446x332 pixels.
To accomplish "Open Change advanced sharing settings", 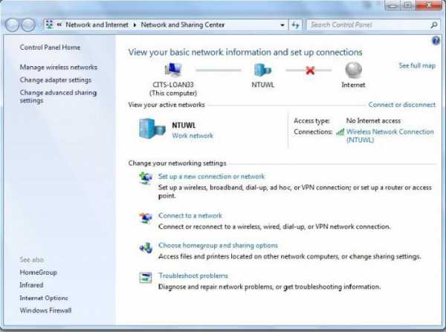I will [58, 97].
